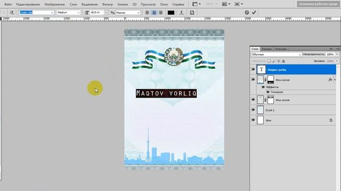Hide the lower Фон копия layer

click(253, 100)
